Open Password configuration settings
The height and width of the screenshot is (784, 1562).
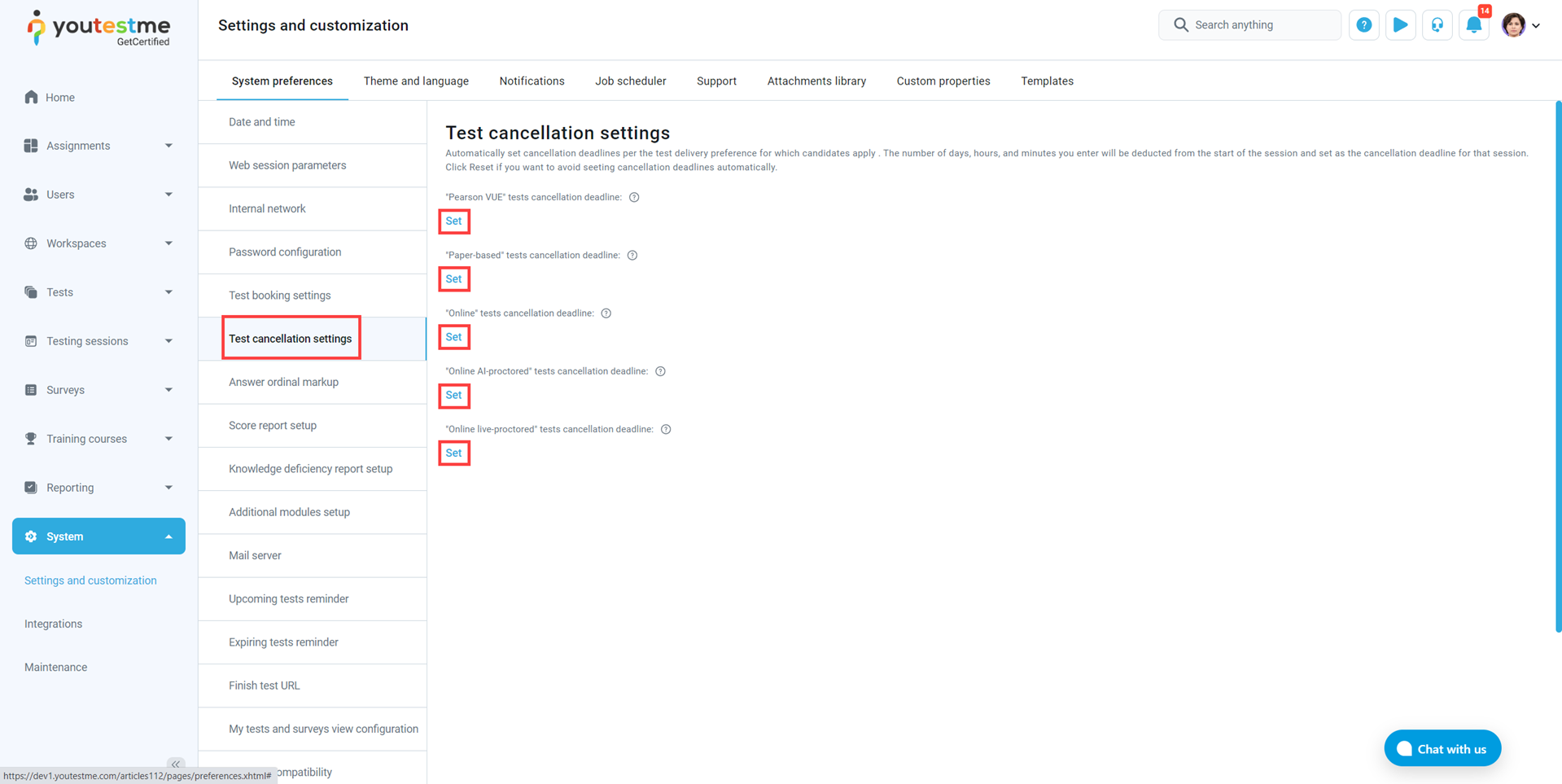pos(285,252)
